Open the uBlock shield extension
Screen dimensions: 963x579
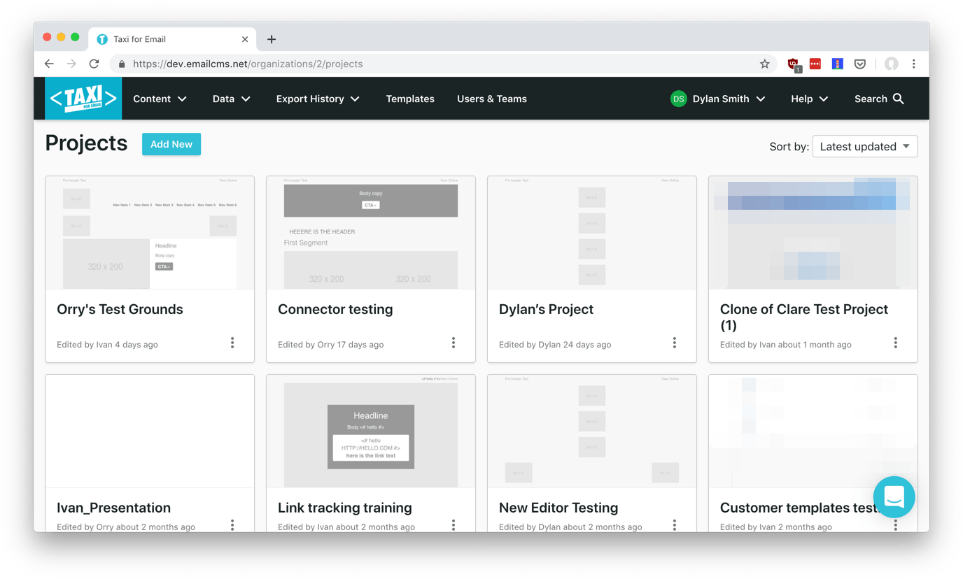coord(794,64)
